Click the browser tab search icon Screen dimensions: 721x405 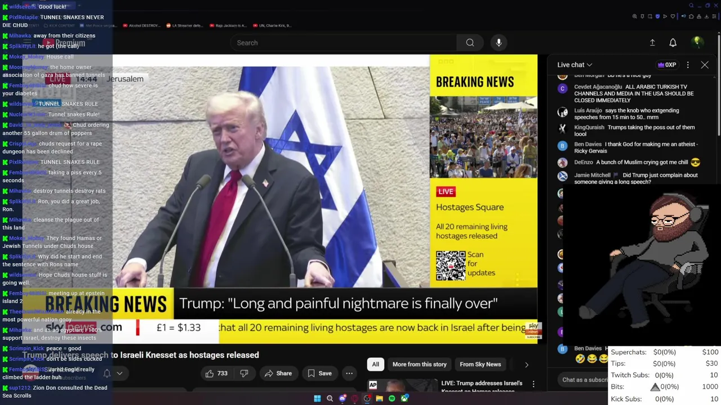pyautogui.click(x=691, y=6)
